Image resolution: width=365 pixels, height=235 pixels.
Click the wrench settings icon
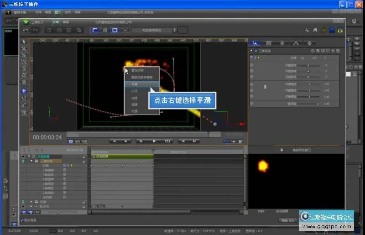pyautogui.click(x=307, y=30)
